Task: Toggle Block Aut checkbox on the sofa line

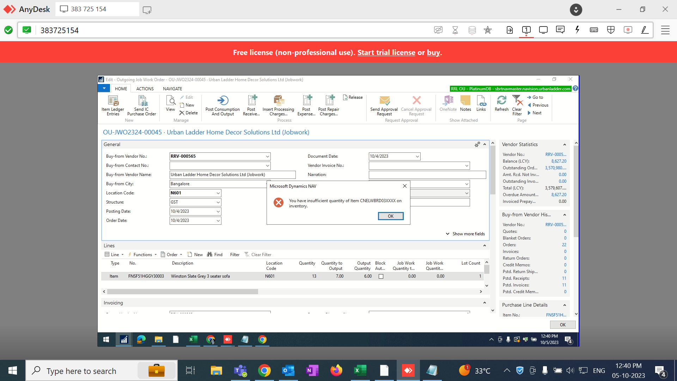Action: (381, 276)
